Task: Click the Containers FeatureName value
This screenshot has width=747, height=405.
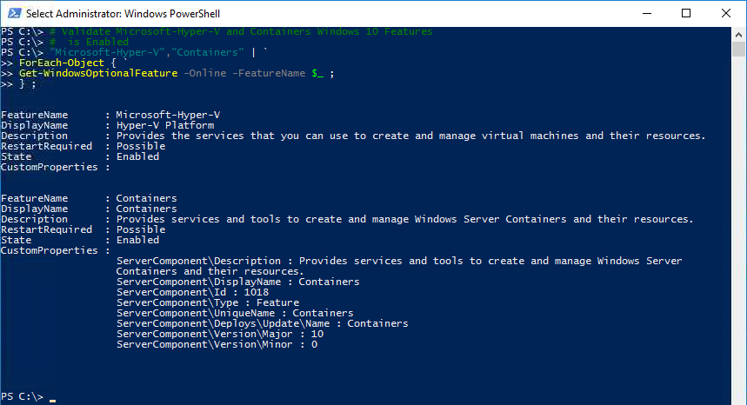Action: point(146,198)
